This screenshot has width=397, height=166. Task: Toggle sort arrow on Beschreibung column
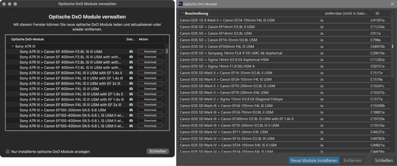point(183,14)
